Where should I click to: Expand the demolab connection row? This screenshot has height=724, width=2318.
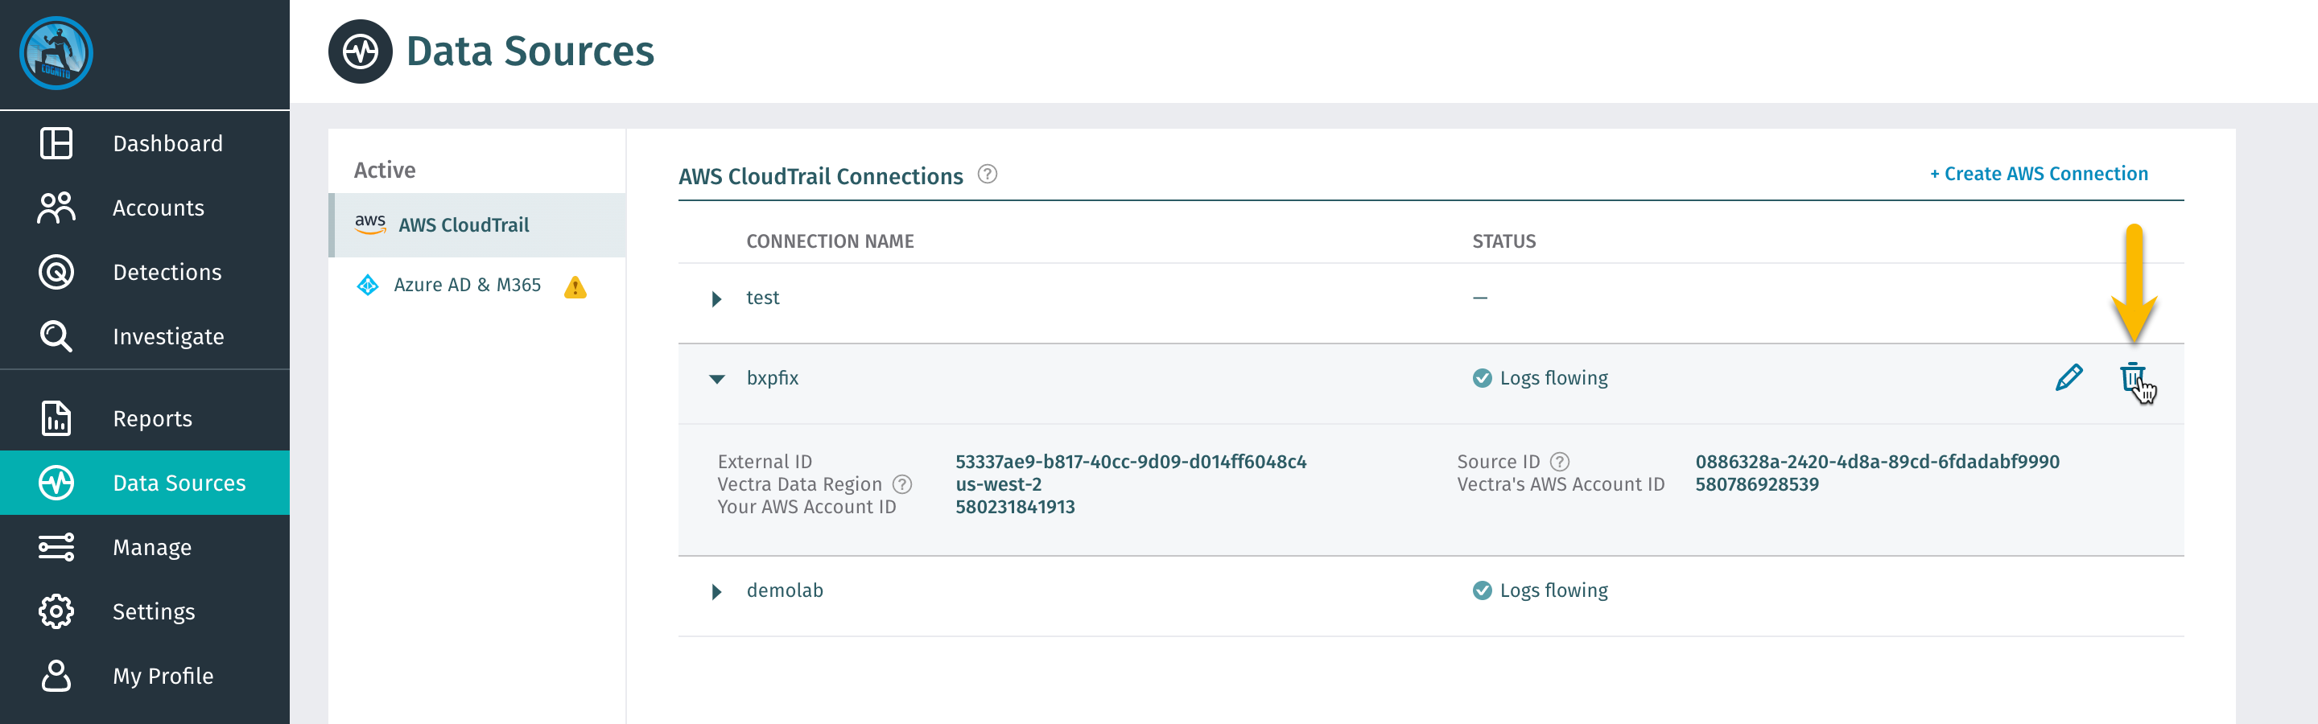click(x=716, y=591)
